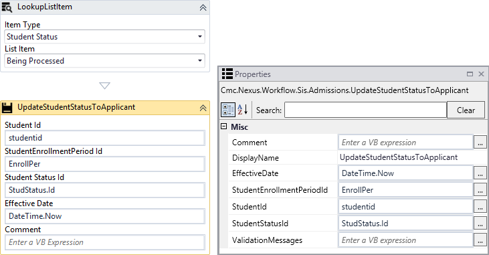This screenshot has height=255, width=489.
Task: Collapse the LookupListItem activity
Action: point(203,7)
